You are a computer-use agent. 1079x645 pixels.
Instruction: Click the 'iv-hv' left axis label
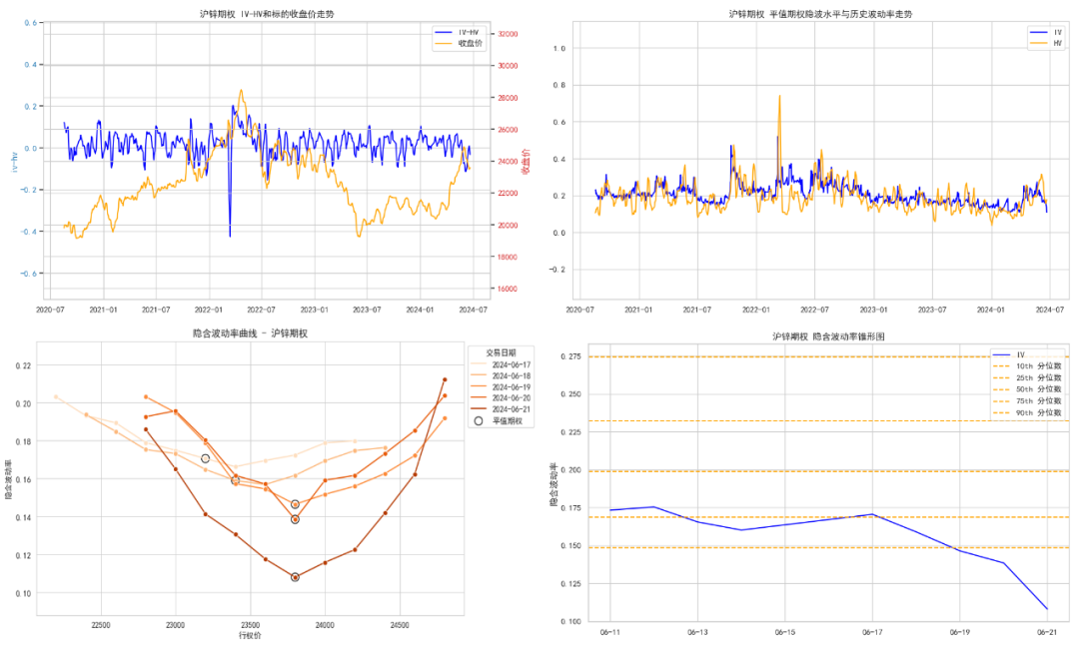click(x=13, y=163)
